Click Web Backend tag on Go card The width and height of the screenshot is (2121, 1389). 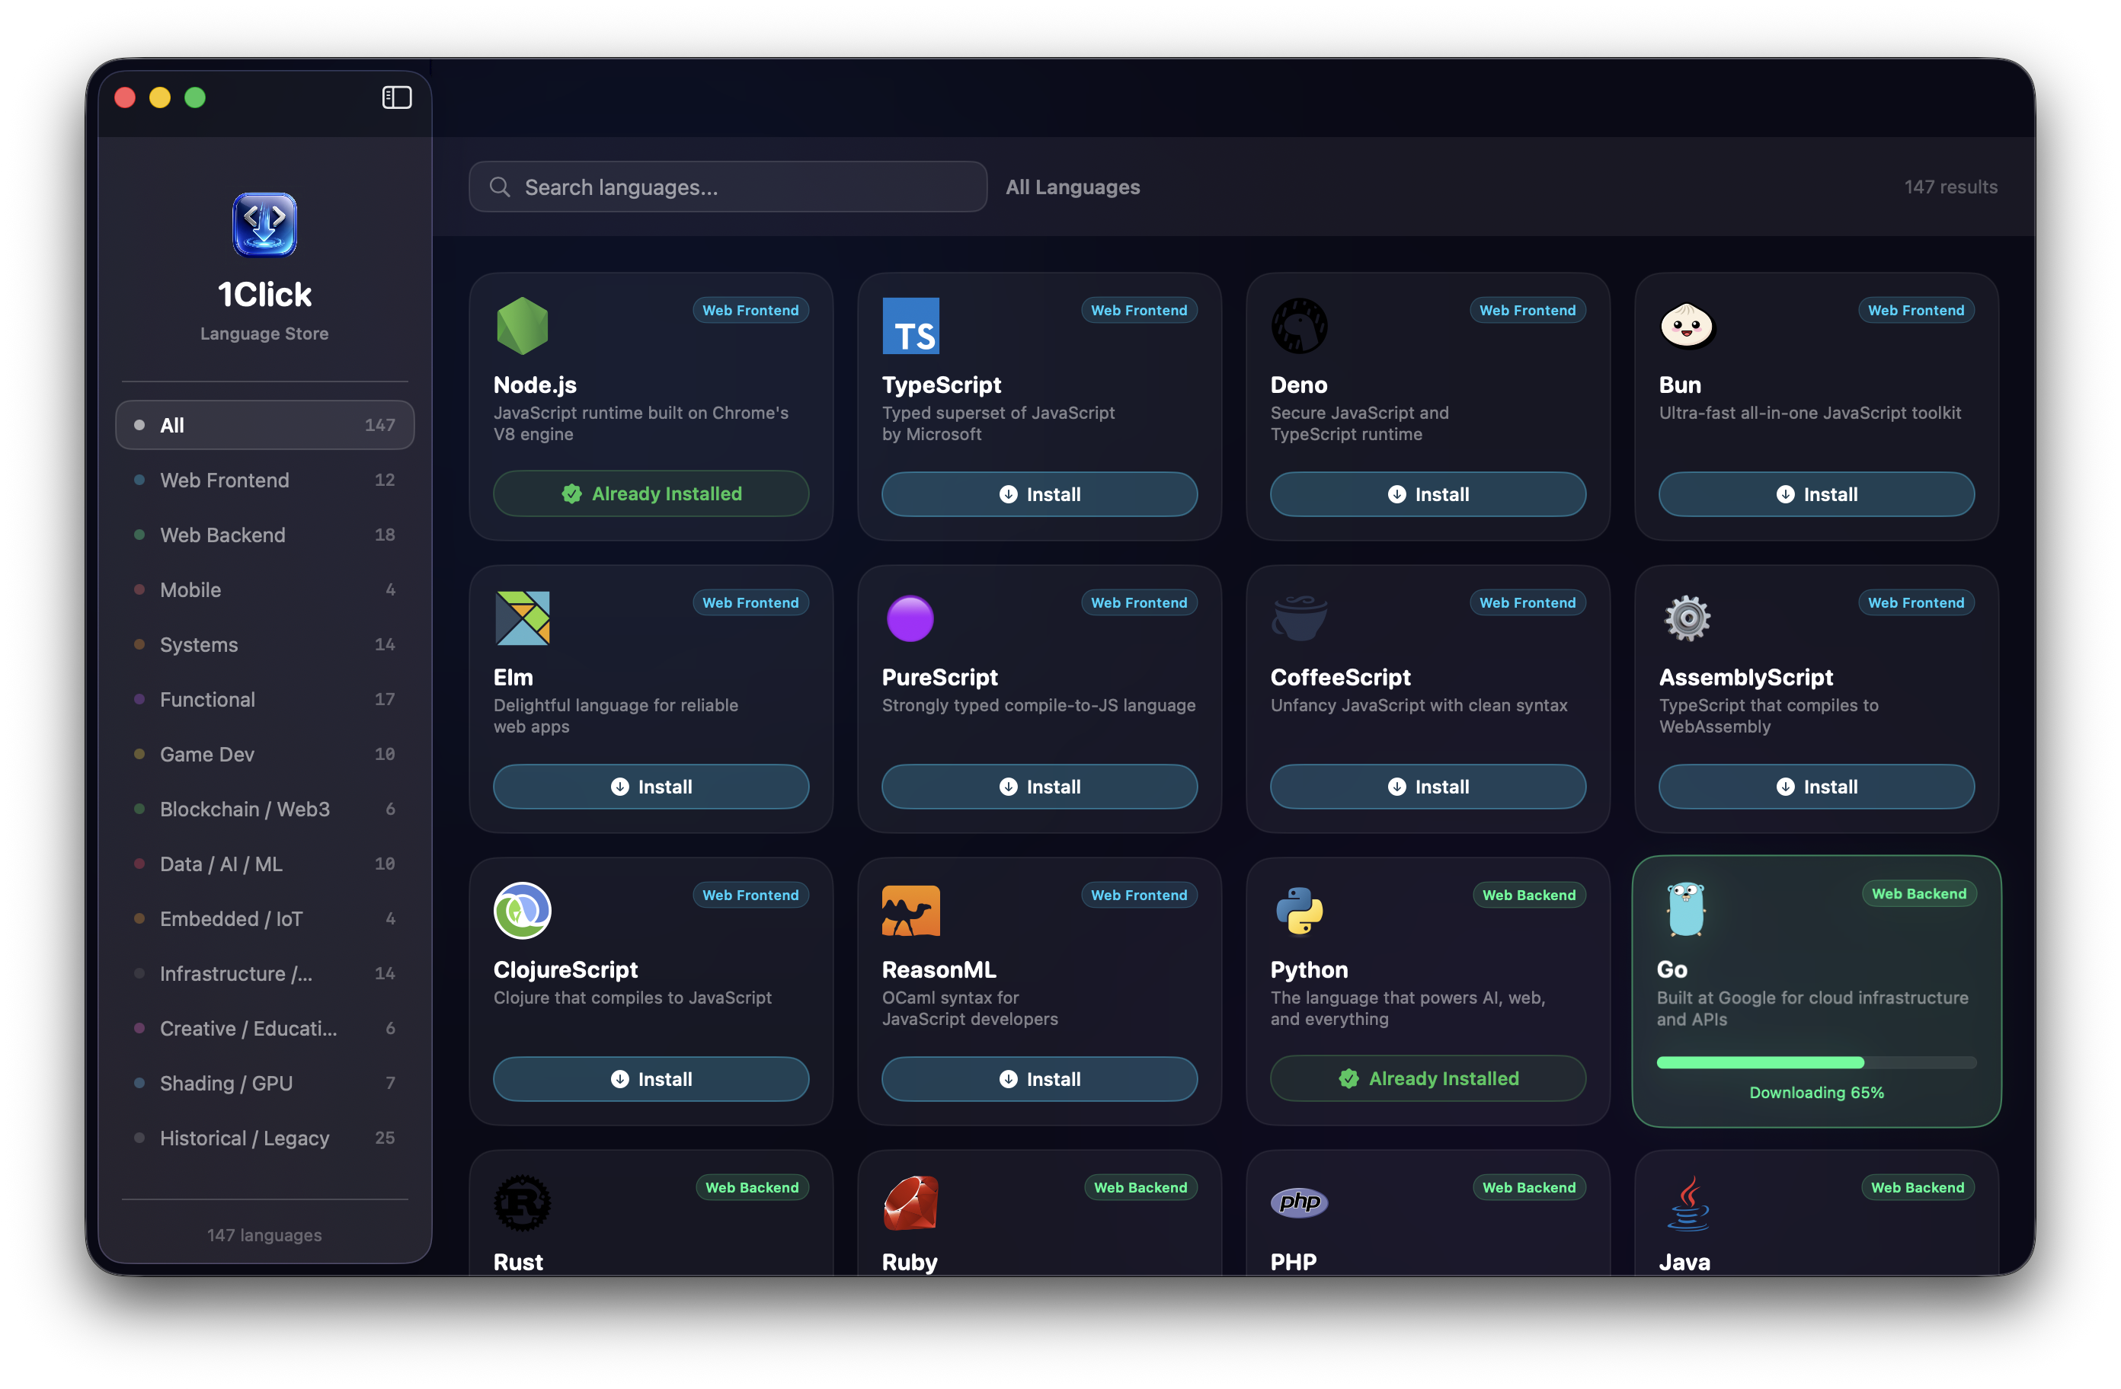click(1918, 893)
